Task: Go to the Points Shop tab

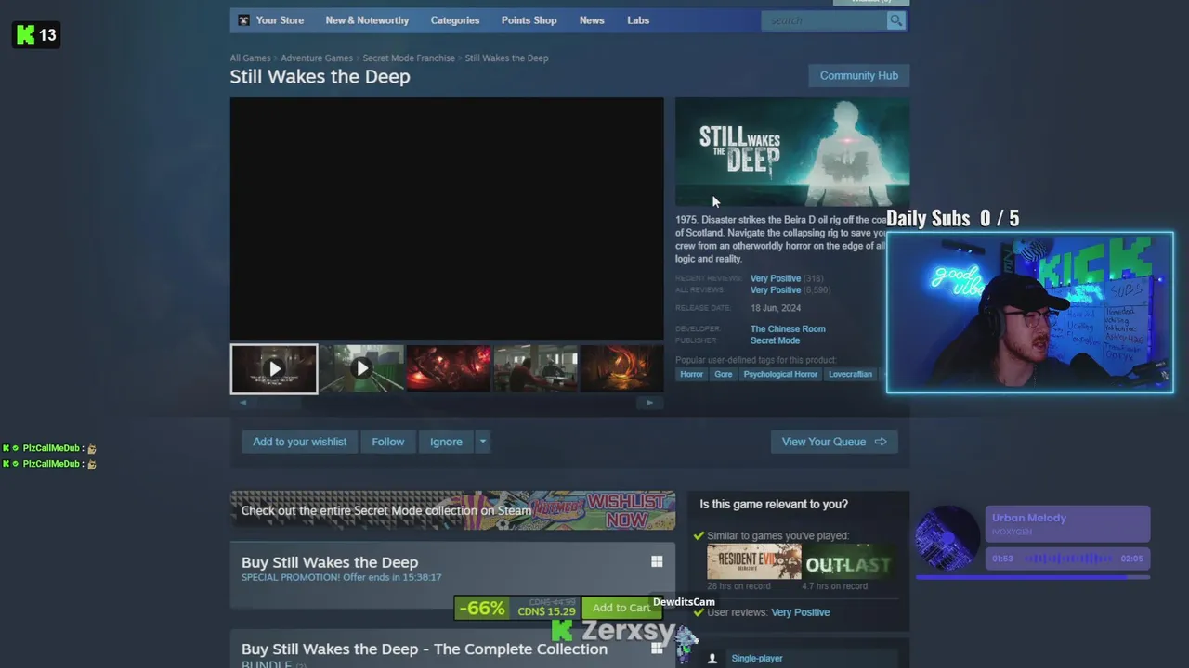Action: (x=529, y=20)
